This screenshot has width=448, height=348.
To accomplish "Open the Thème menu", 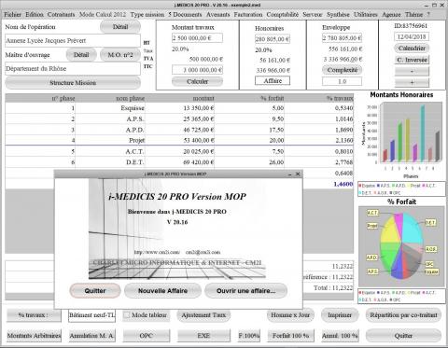I will click(413, 15).
